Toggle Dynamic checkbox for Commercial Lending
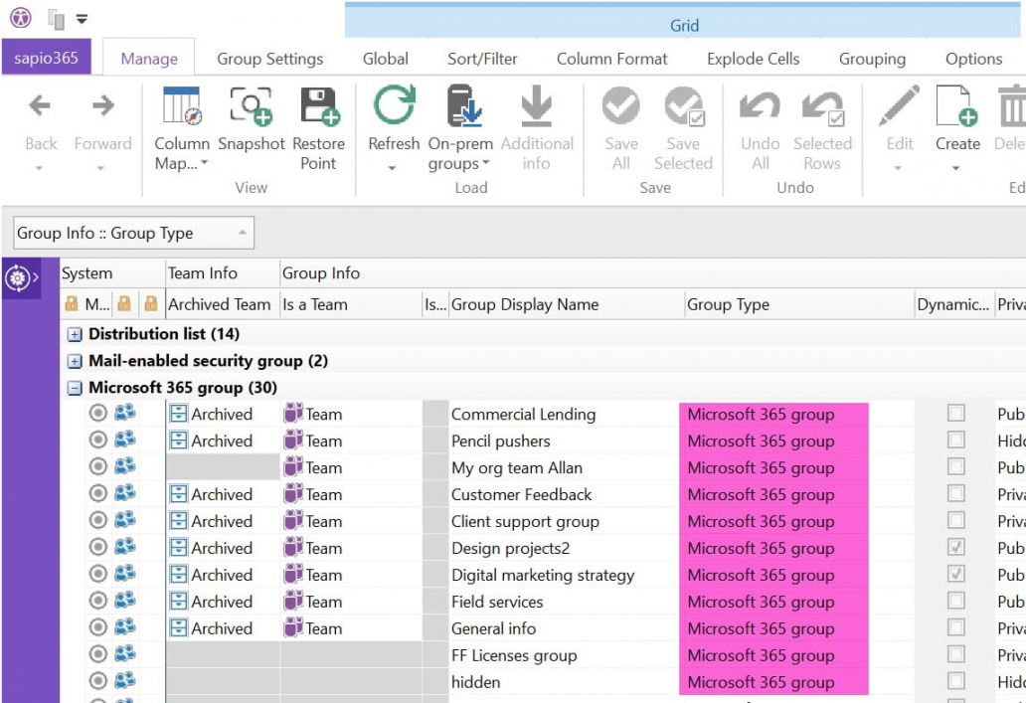Image resolution: width=1026 pixels, height=703 pixels. 956,413
